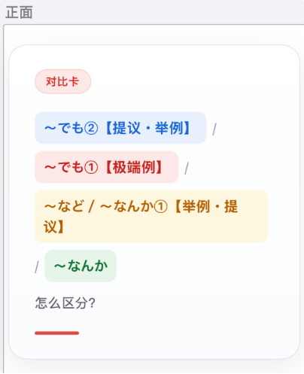The width and height of the screenshot is (304, 374).
Task: Click the red ～でも①【极端例】 chip
Action: [107, 167]
